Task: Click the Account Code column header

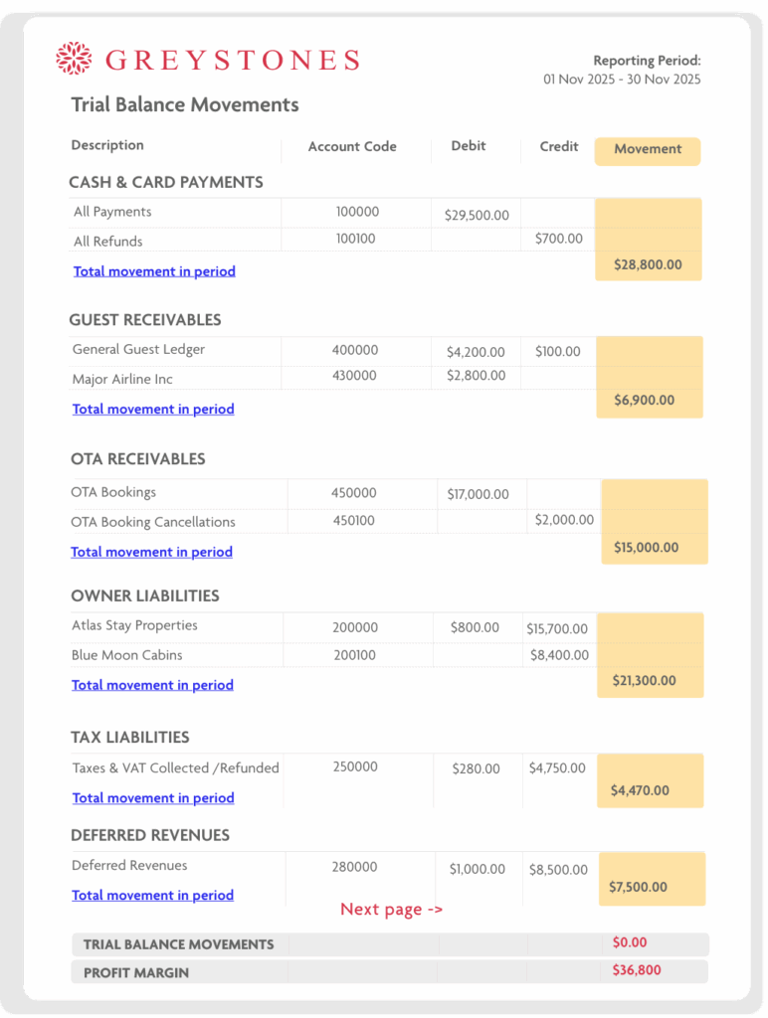Action: click(x=352, y=147)
